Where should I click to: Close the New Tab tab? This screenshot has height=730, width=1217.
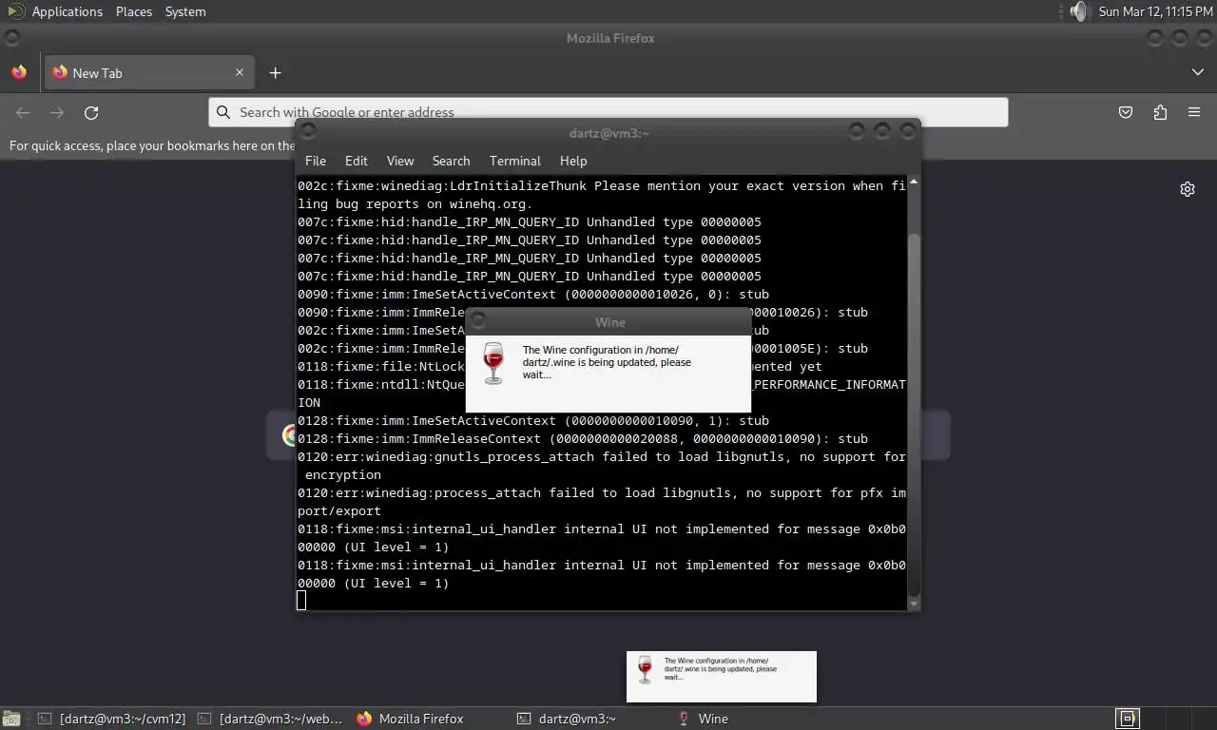[240, 72]
